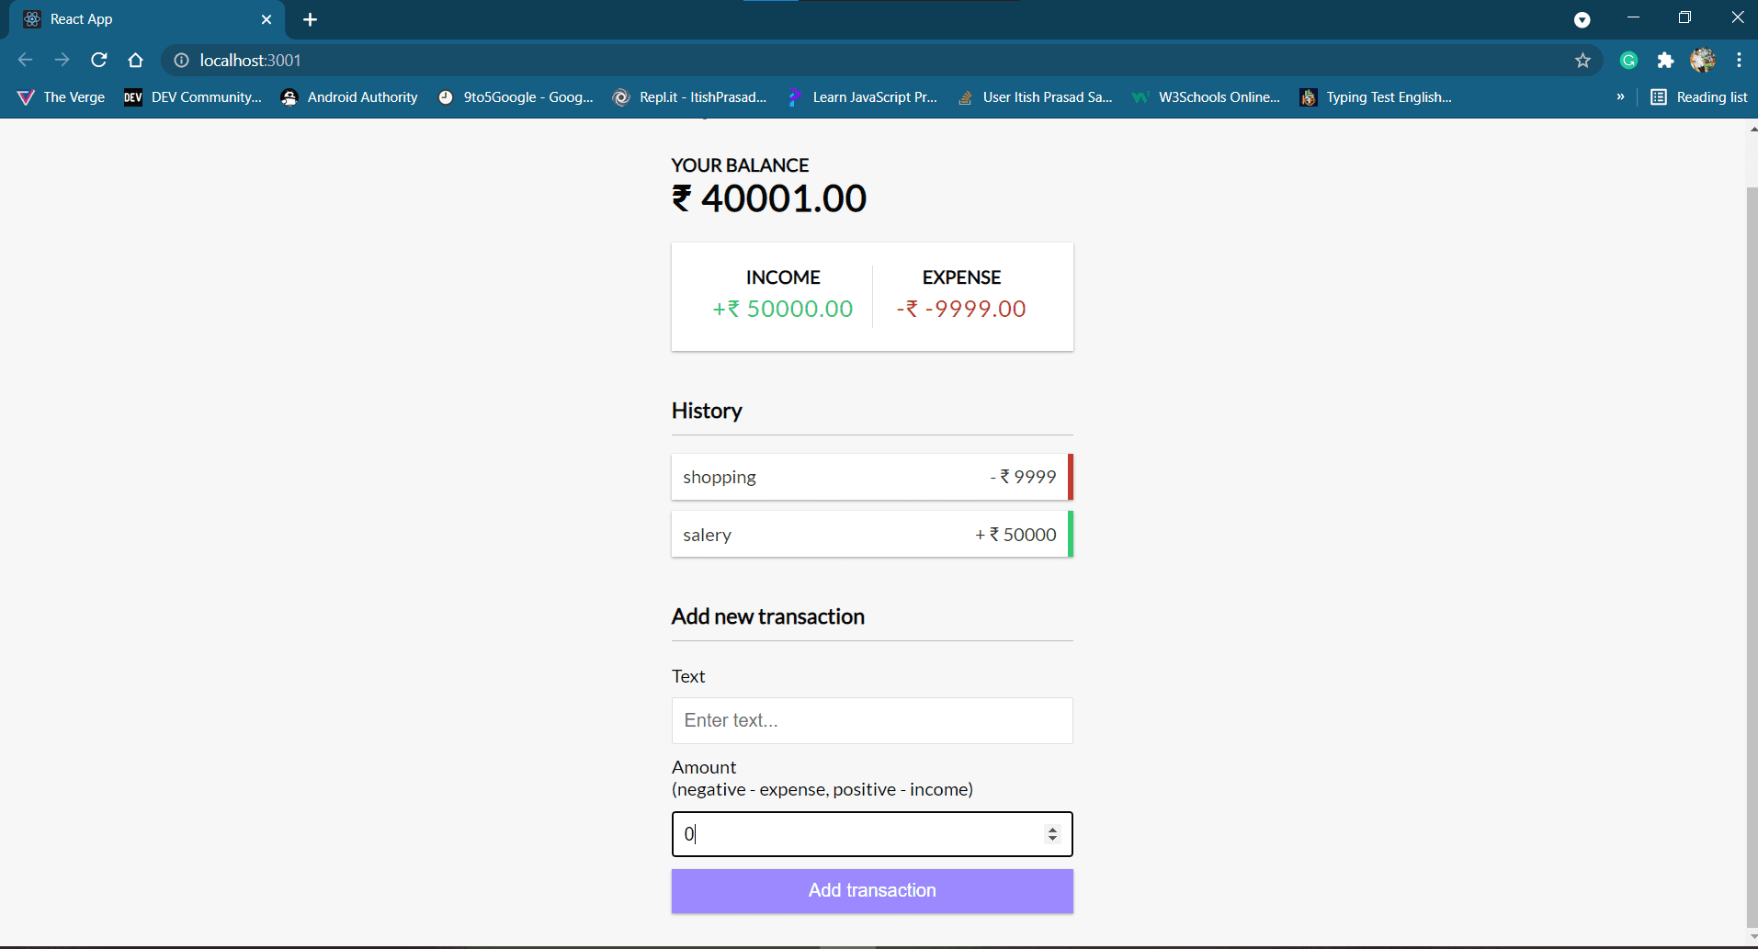Screen dimensions: 1758x949
Task: Reload the page with the refresh icon
Action: (x=99, y=60)
